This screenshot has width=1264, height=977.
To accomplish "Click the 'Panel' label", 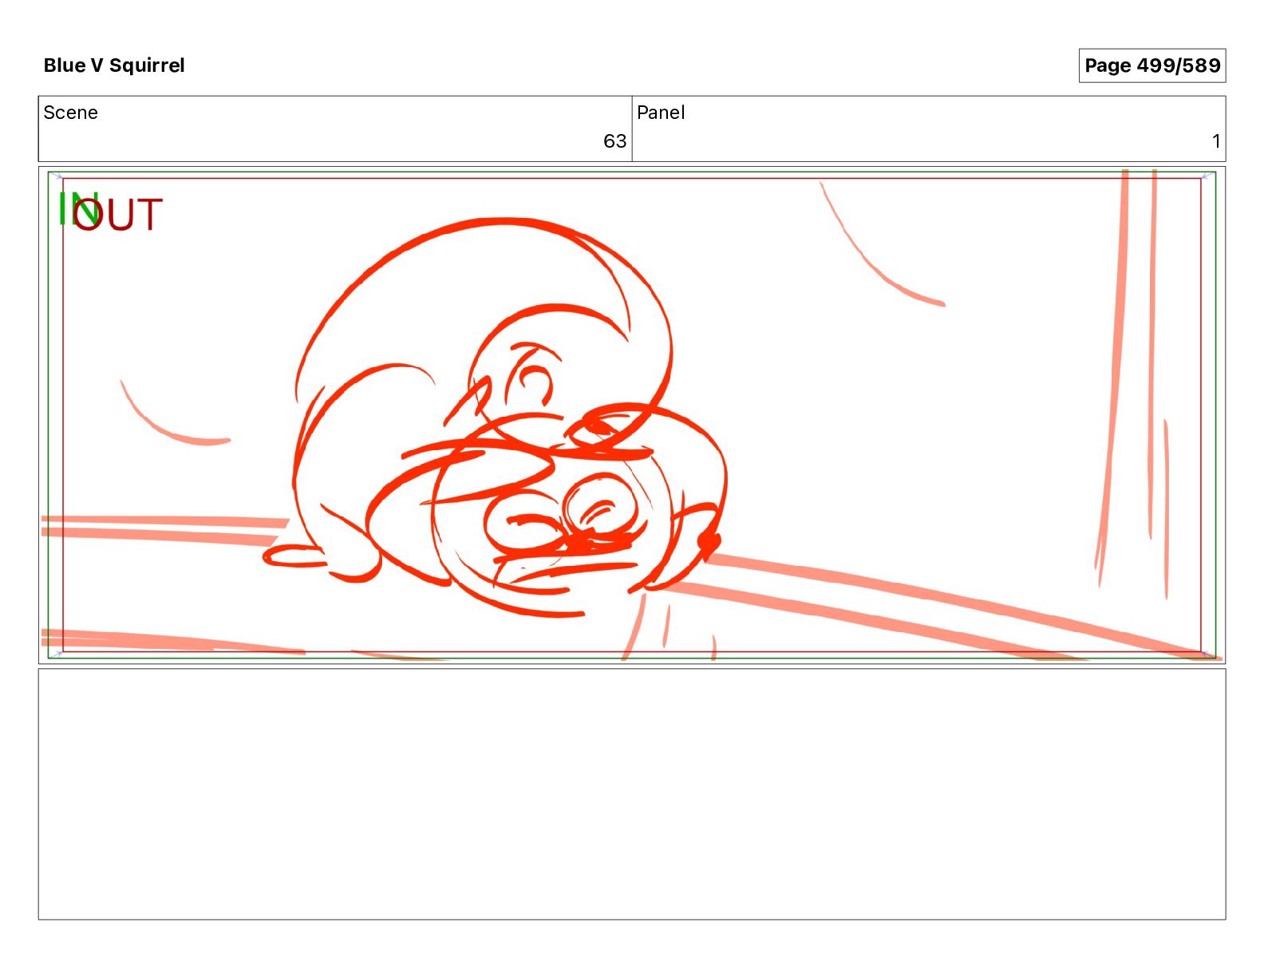I will click(x=661, y=113).
